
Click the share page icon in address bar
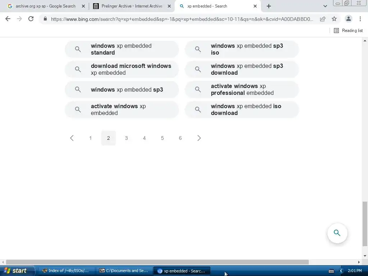pyautogui.click(x=323, y=19)
